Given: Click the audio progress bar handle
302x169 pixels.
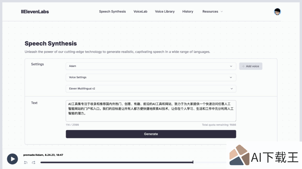Looking at the screenshot, I should click(193, 162).
